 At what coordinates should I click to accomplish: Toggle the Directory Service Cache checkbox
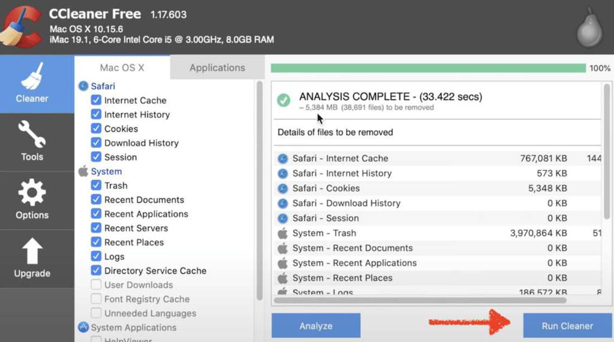pos(96,271)
